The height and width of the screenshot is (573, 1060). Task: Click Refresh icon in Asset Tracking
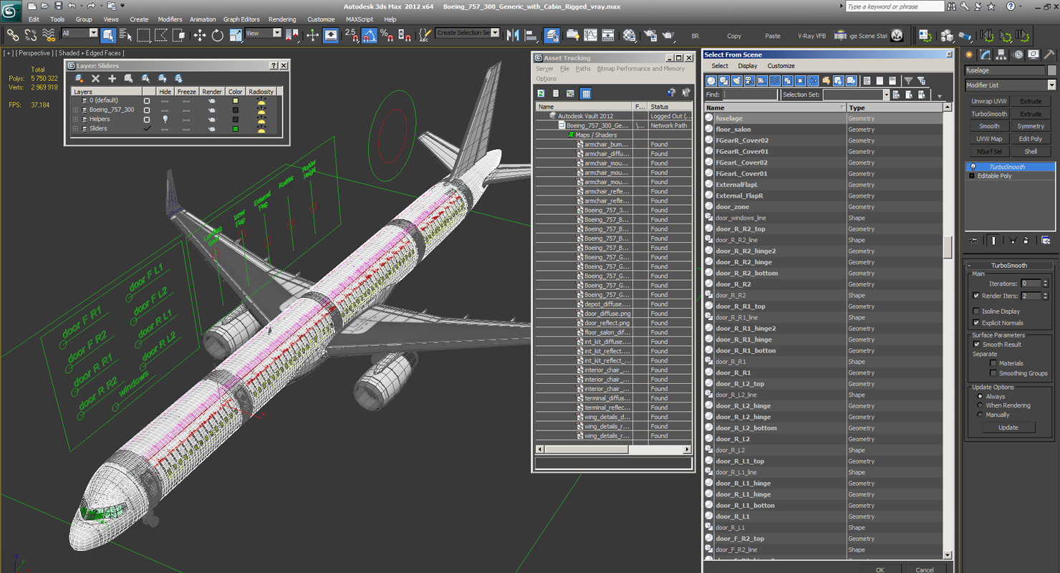click(541, 93)
